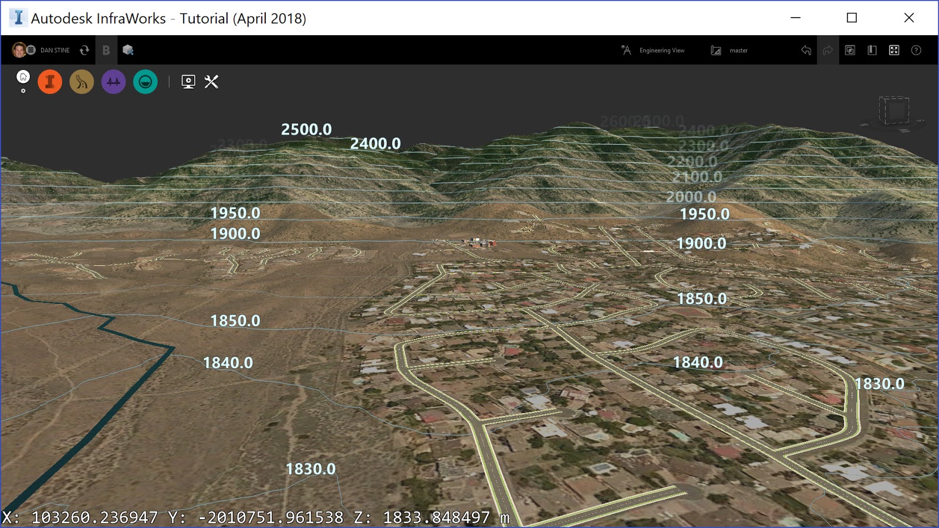Click the Home icon in the toolbar
Viewport: 939px width, 528px height.
tap(23, 76)
